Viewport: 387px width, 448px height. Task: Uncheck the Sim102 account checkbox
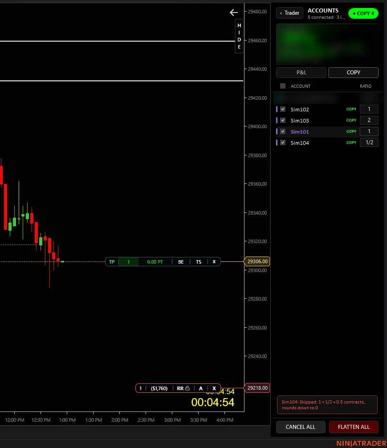coord(283,109)
